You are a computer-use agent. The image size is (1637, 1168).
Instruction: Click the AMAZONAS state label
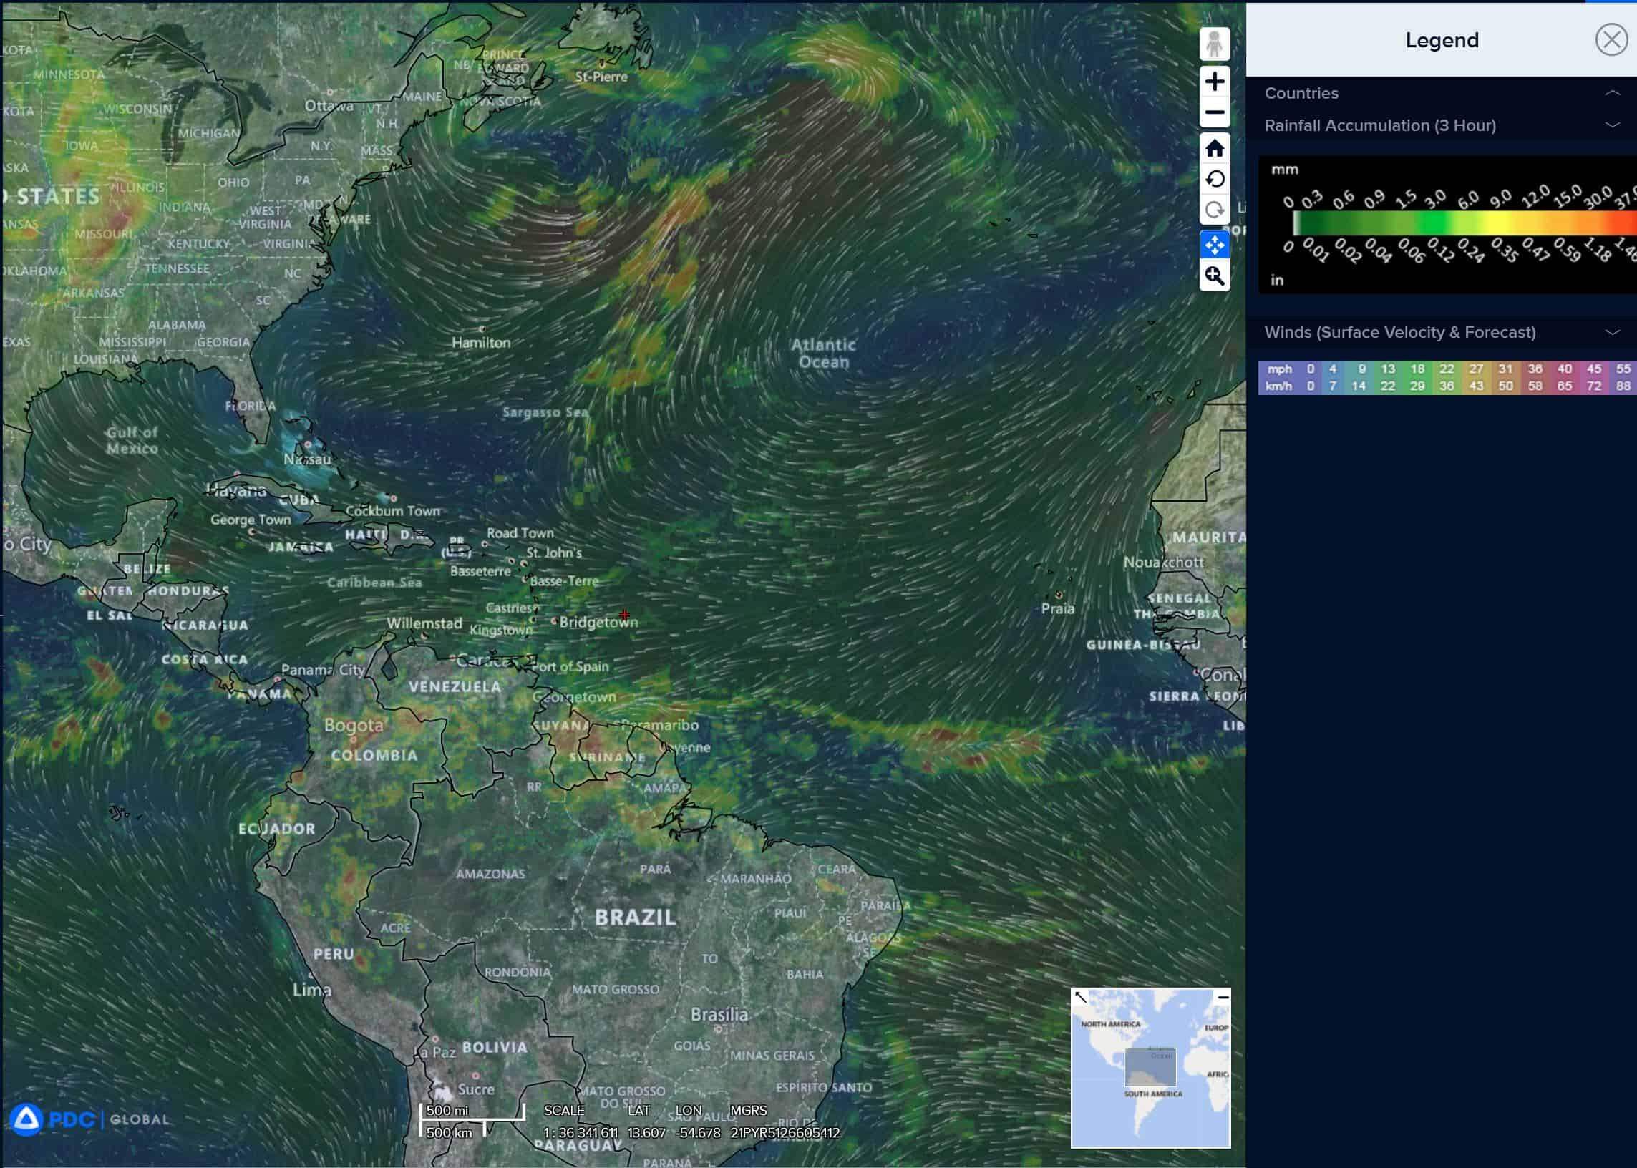[x=490, y=874]
